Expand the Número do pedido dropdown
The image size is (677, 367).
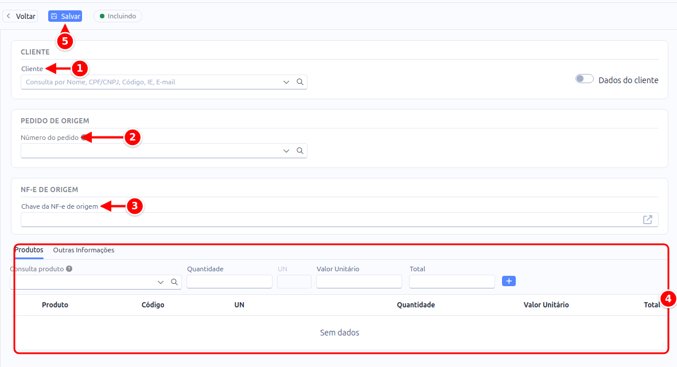tap(286, 151)
